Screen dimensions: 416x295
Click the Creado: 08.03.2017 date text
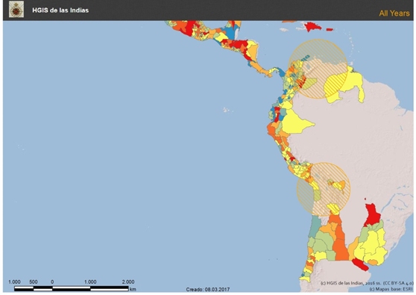208,290
